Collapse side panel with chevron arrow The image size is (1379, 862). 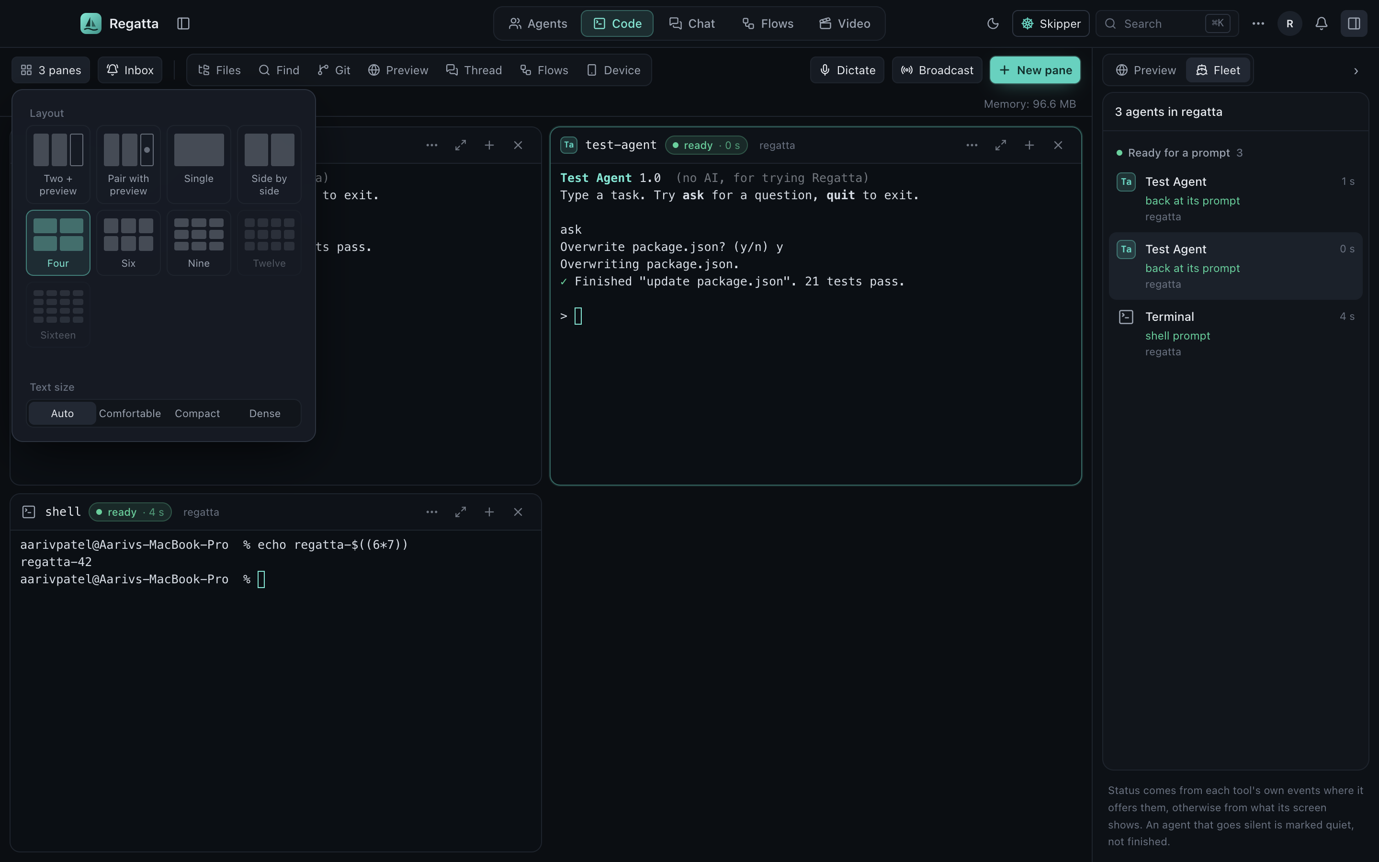coord(1356,71)
